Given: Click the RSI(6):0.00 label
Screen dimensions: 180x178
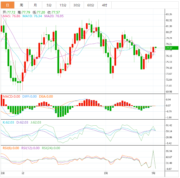Looking at the screenshot, I should (11, 148).
